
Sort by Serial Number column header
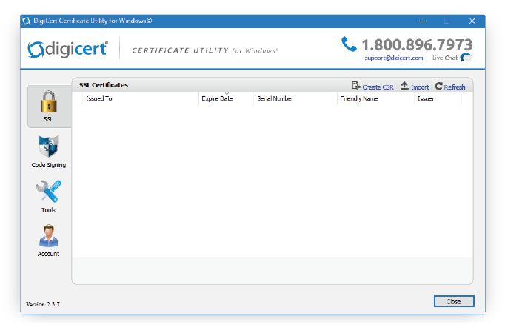295,98
